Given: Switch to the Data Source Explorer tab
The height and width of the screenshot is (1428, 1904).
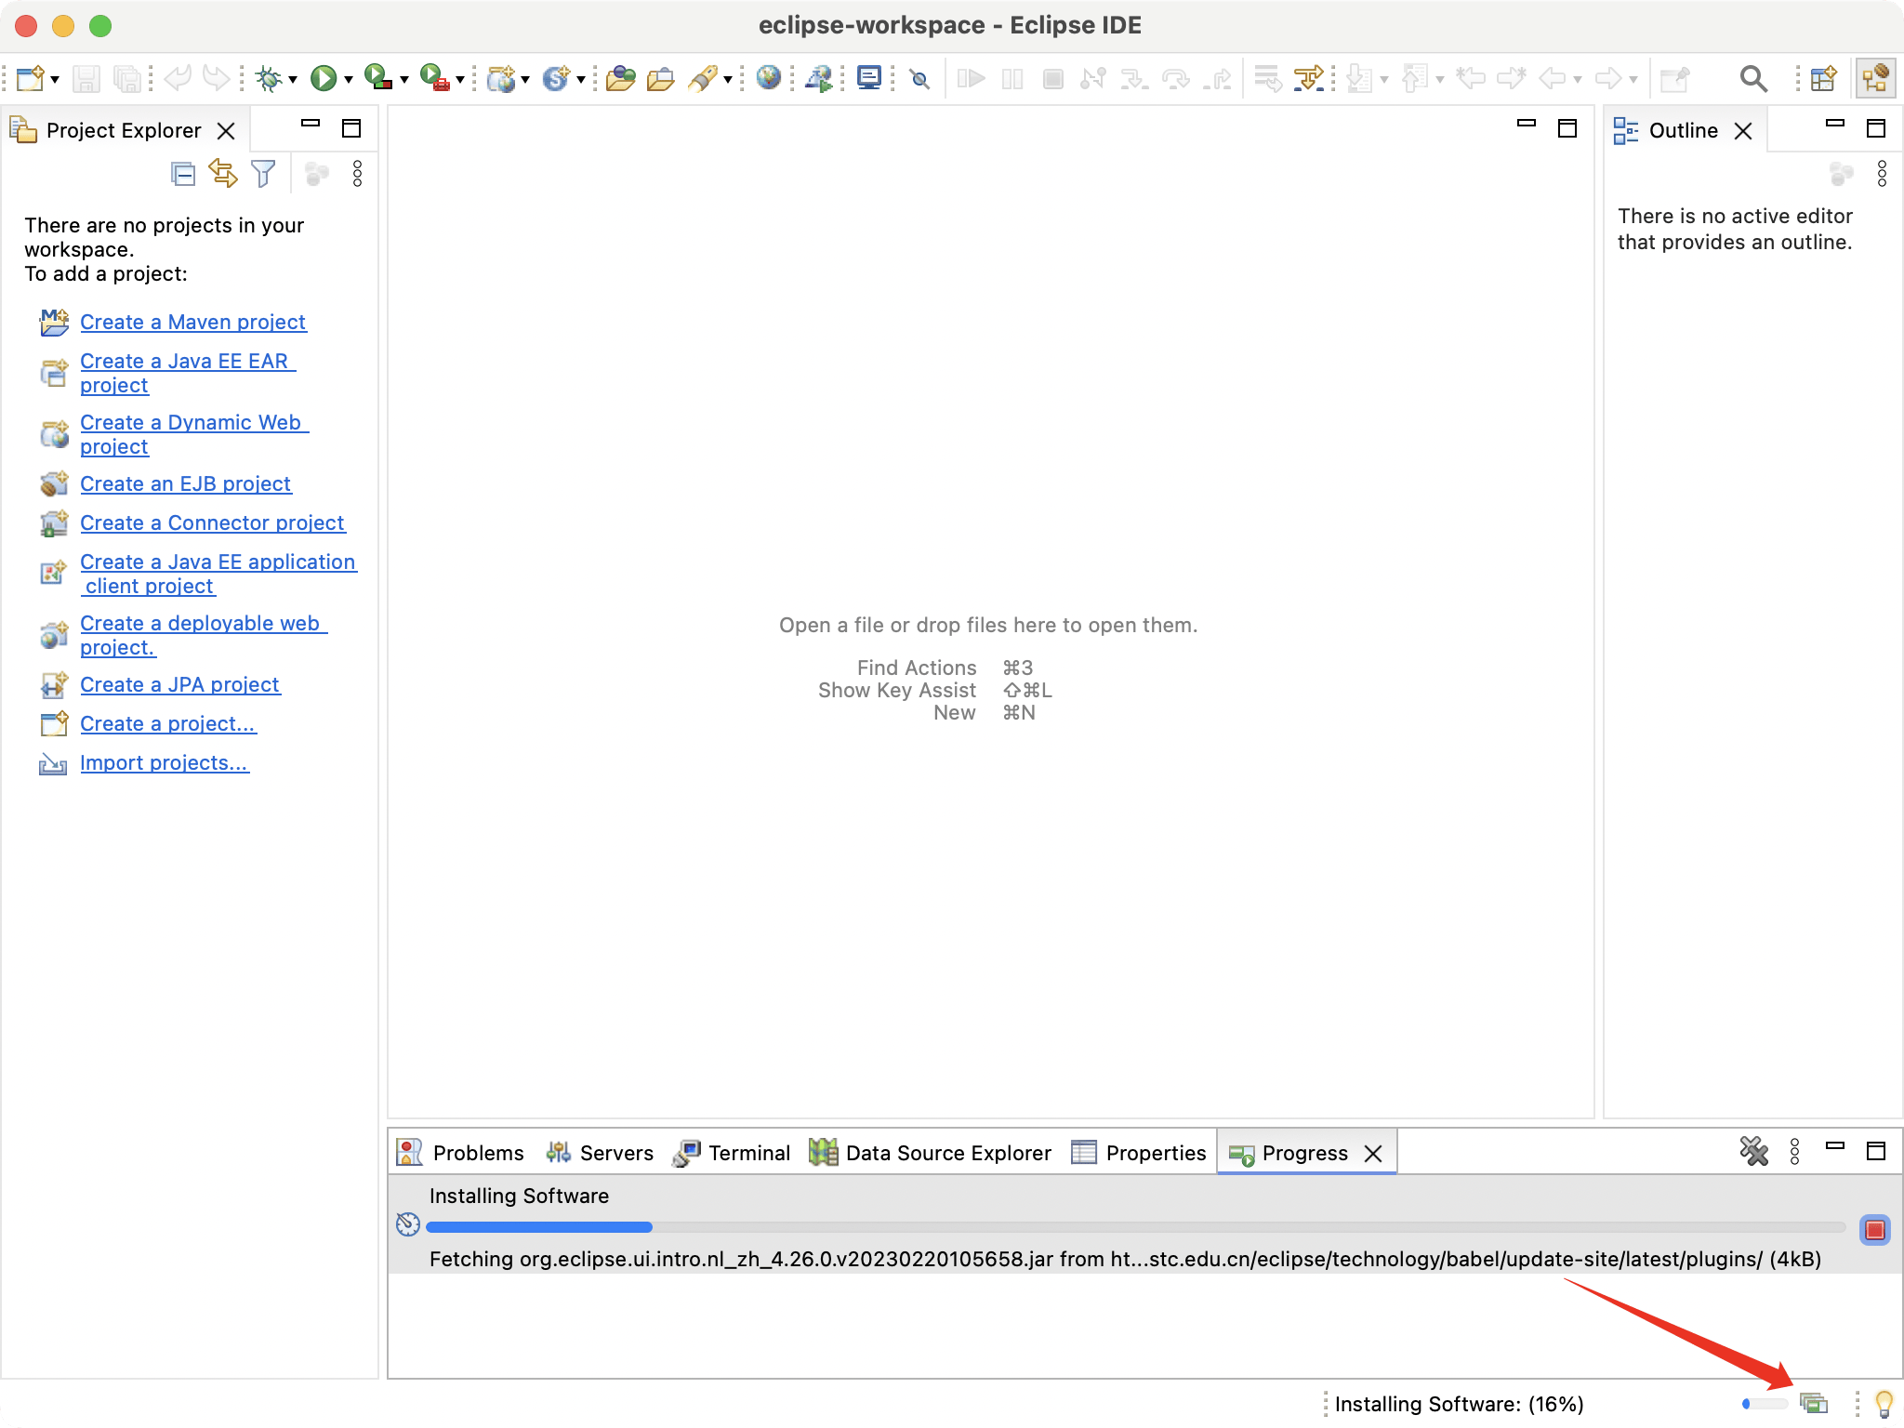Looking at the screenshot, I should 931,1153.
